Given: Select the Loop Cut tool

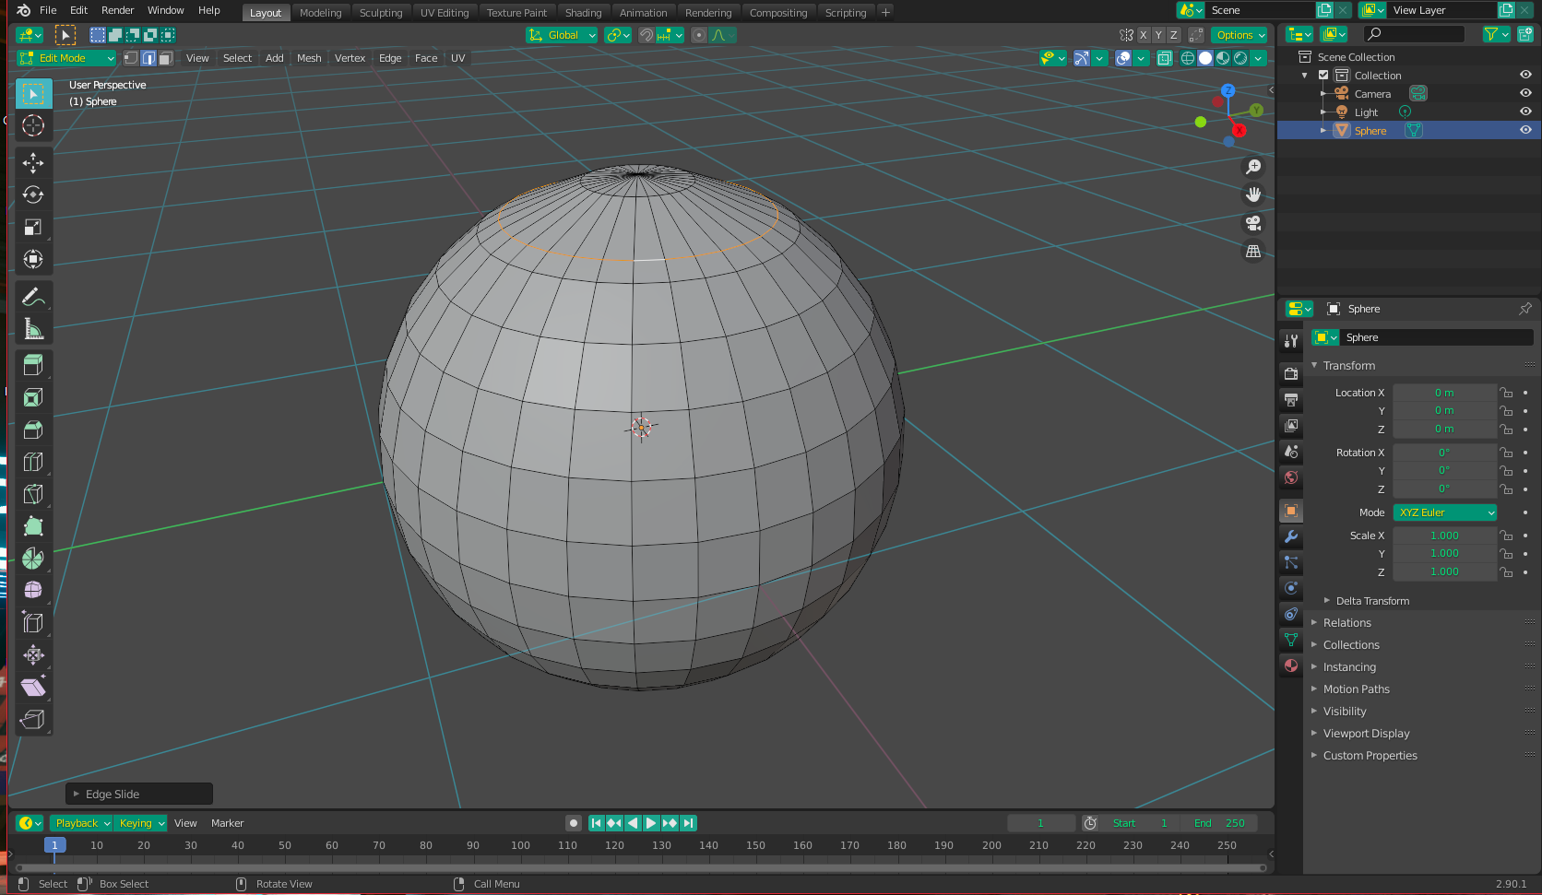Looking at the screenshot, I should click(x=33, y=462).
